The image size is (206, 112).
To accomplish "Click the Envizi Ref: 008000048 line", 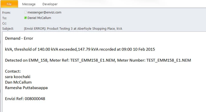I will click(25, 99).
